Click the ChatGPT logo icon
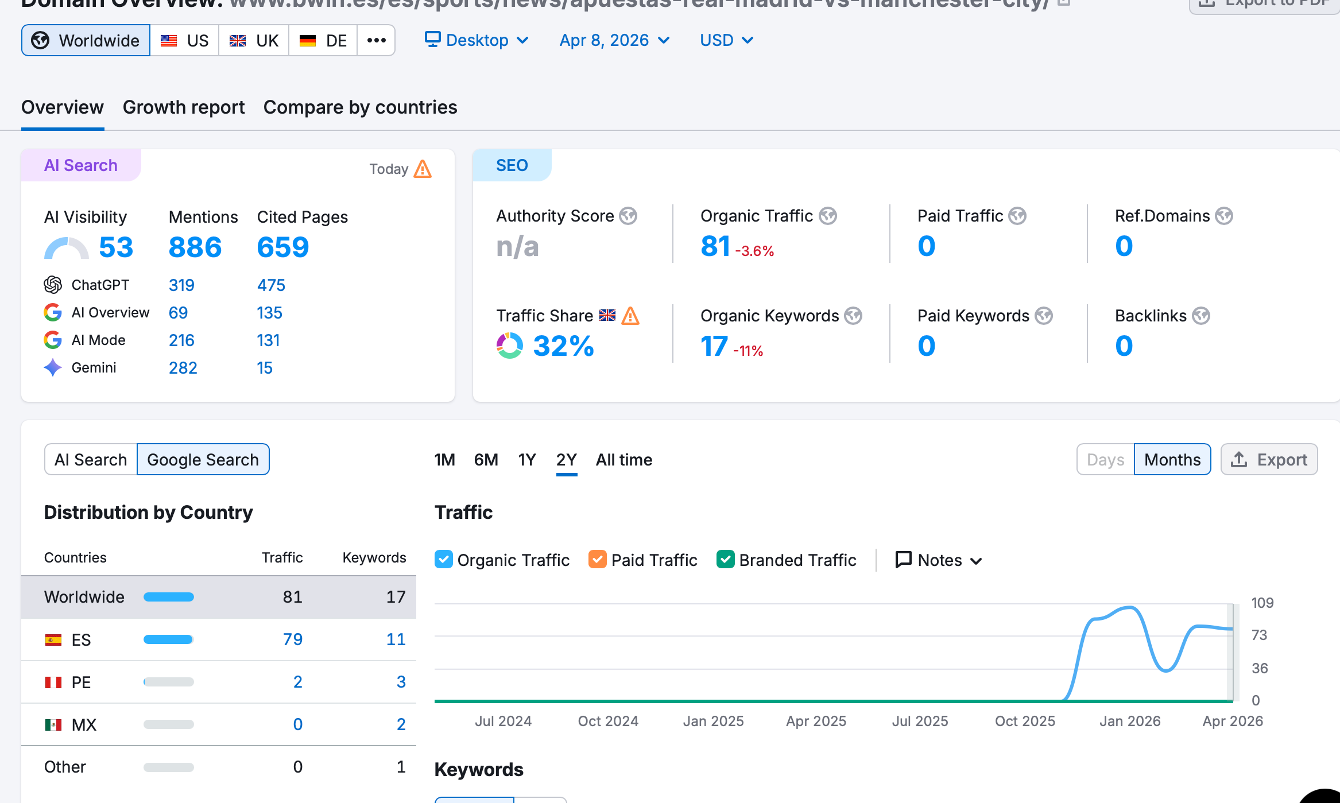The height and width of the screenshot is (803, 1340). pyautogui.click(x=53, y=285)
